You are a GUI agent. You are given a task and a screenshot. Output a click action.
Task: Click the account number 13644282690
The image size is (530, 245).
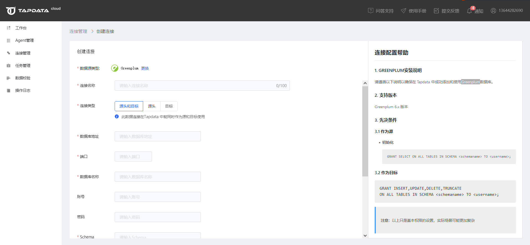pos(511,11)
